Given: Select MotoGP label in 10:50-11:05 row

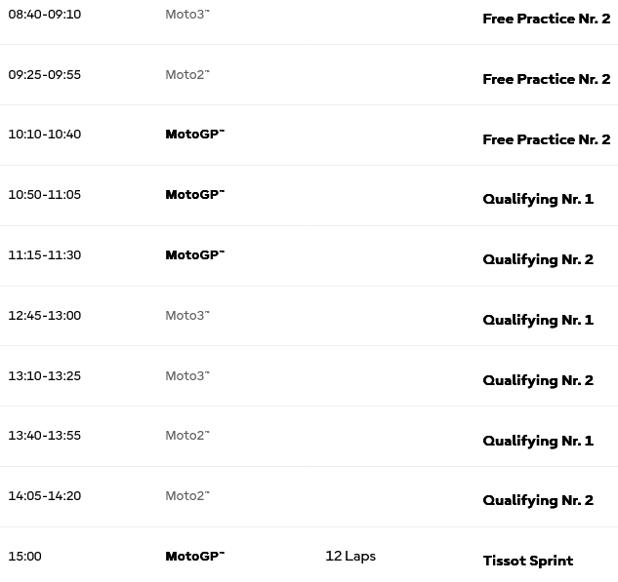Looking at the screenshot, I should coord(194,194).
